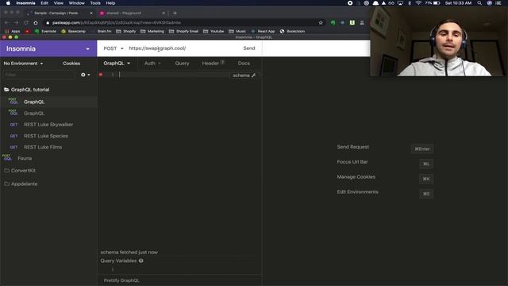
Task: Reload the browser page
Action: coord(26,23)
